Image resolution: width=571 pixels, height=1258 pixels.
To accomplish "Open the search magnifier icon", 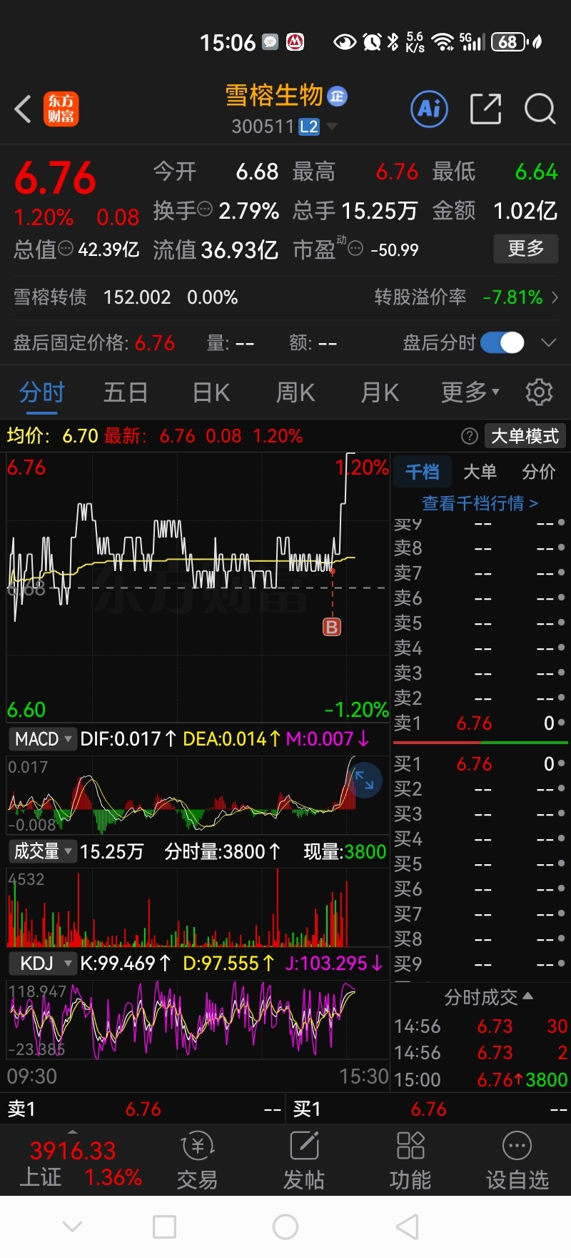I will [540, 109].
